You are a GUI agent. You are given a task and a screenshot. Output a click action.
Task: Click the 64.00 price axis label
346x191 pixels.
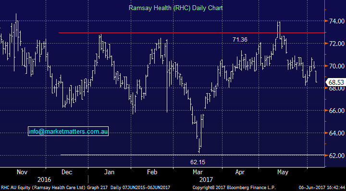(x=336, y=133)
